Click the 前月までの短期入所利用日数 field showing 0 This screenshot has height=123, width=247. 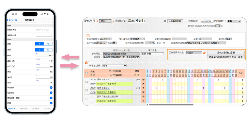pos(218,26)
